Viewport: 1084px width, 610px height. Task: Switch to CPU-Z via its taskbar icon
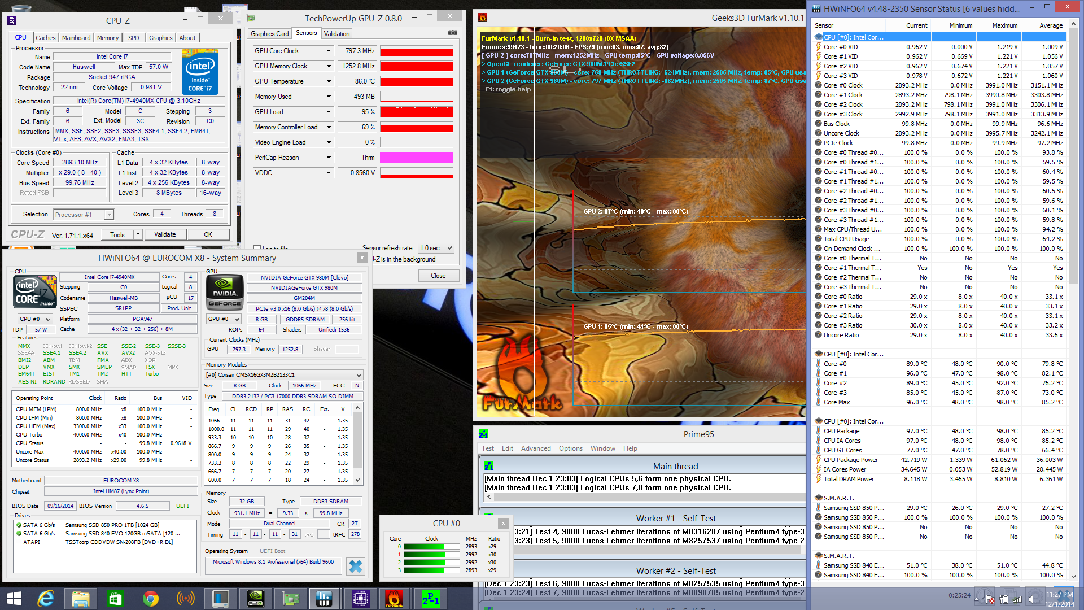(x=360, y=598)
